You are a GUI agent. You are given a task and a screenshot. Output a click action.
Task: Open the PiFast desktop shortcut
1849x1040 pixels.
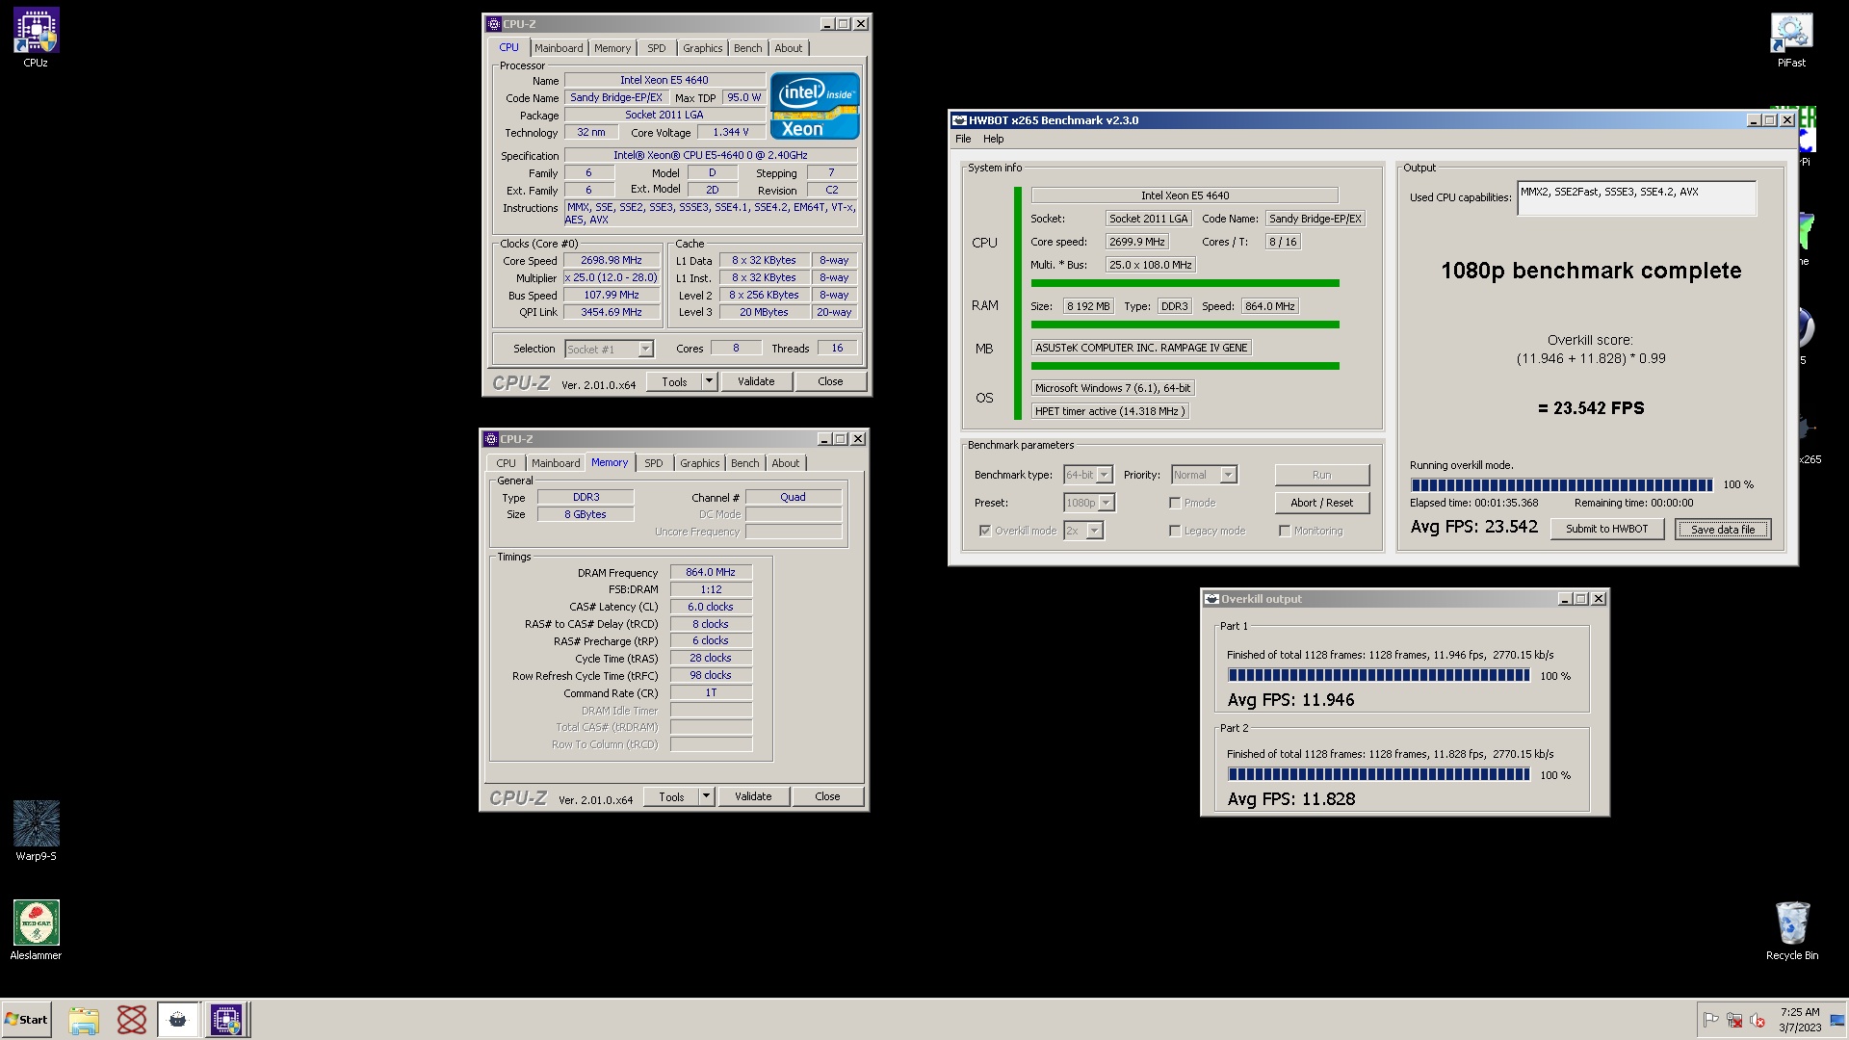[1791, 39]
